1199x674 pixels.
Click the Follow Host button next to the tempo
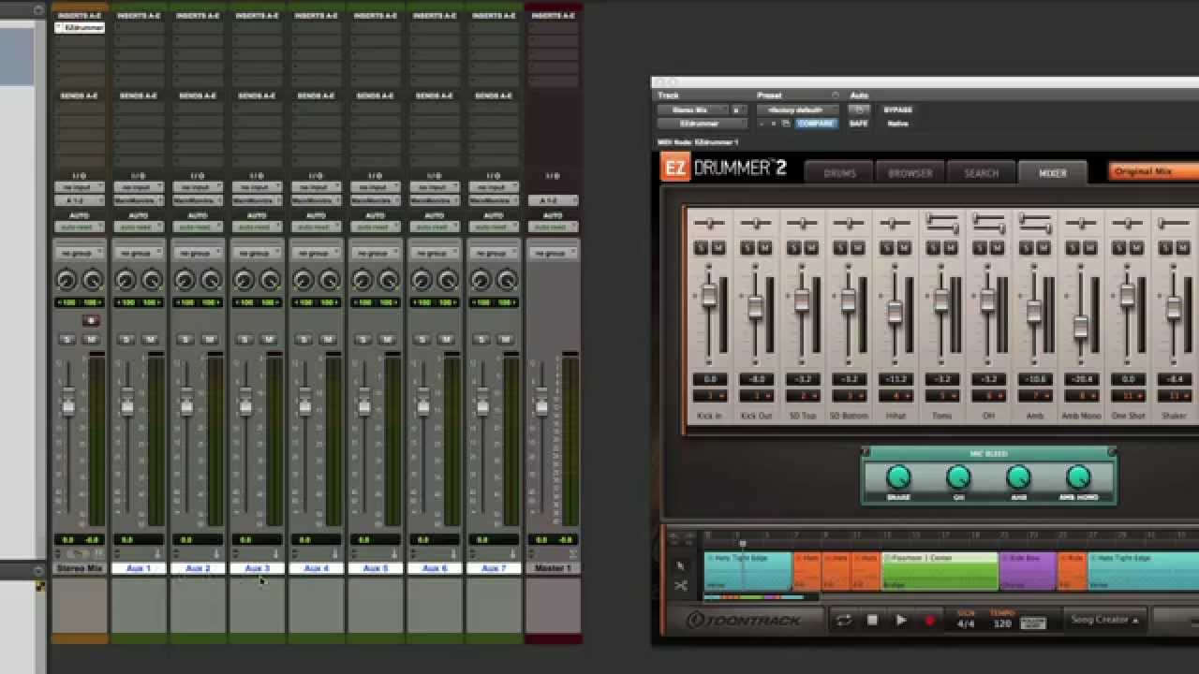click(1033, 622)
